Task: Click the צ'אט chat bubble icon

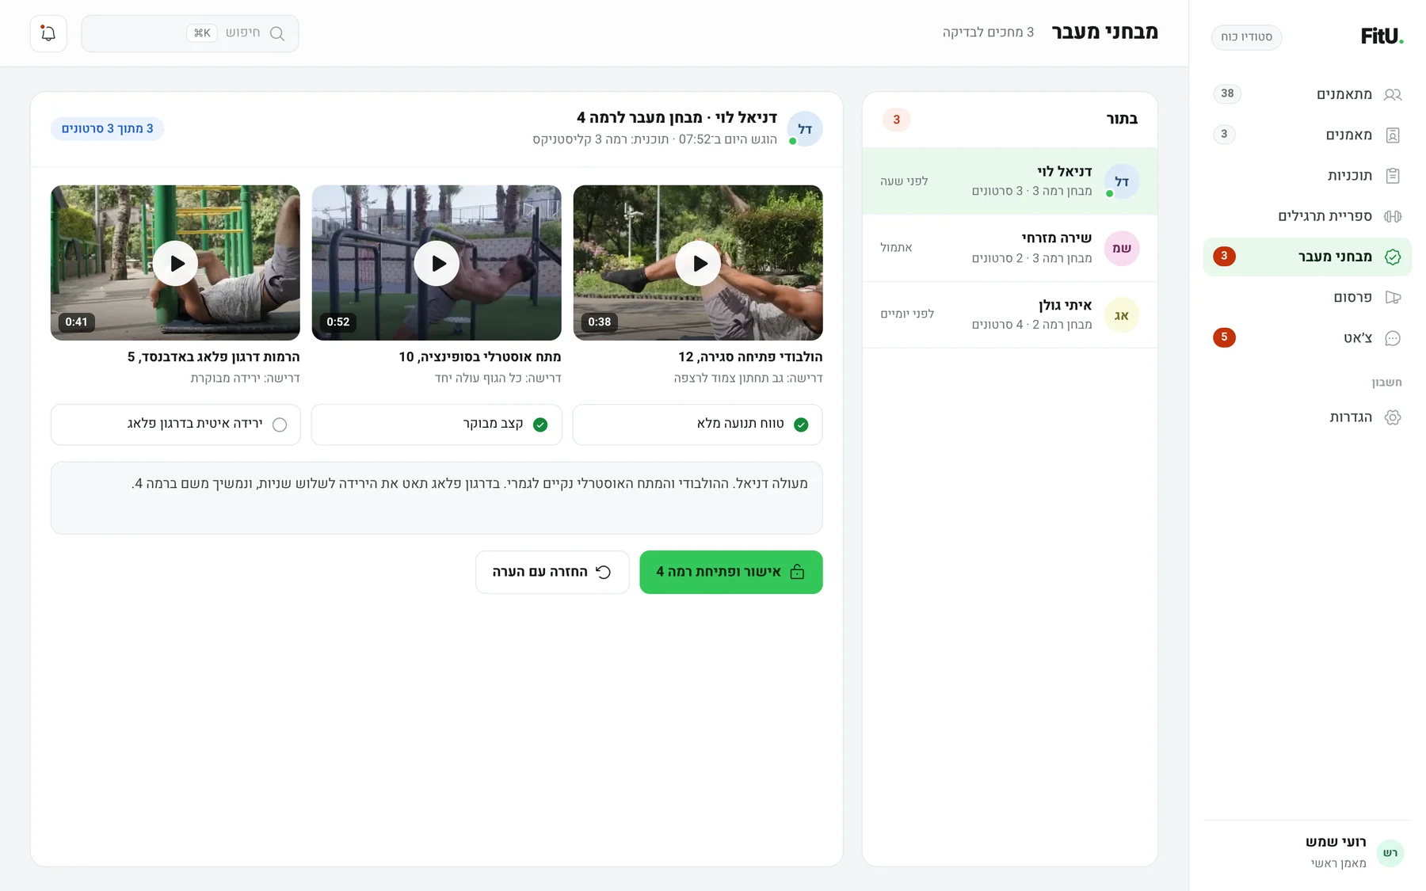Action: point(1393,338)
